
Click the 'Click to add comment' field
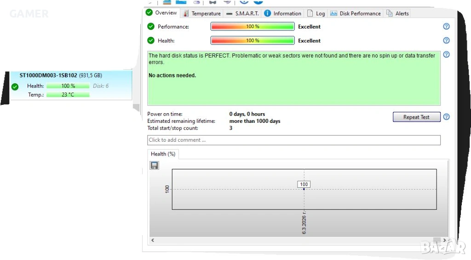click(x=293, y=140)
